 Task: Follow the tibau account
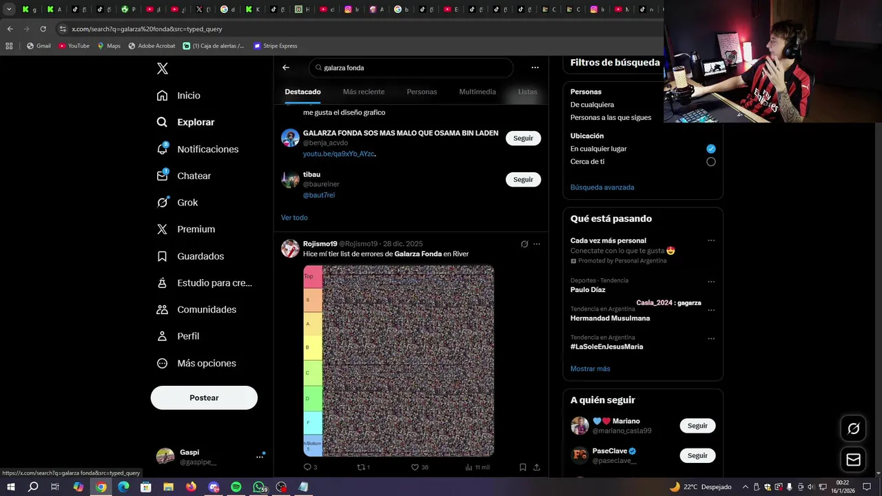point(523,180)
